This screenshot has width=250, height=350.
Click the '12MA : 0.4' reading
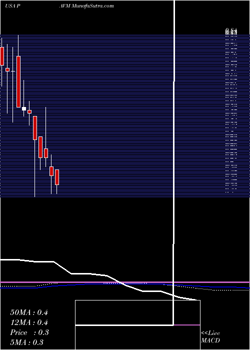pos(29,322)
